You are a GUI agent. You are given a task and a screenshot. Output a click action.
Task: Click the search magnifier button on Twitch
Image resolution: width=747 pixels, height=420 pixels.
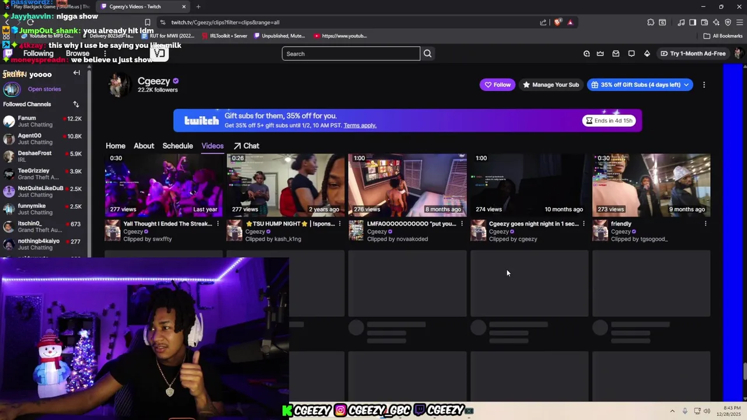427,54
